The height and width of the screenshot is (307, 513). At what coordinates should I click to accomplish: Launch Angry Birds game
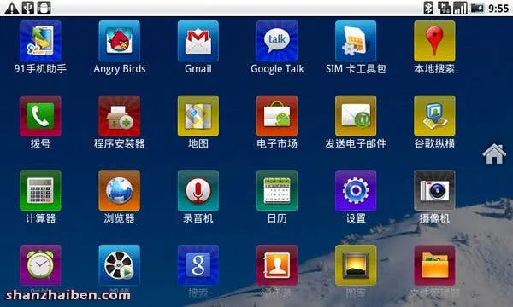point(120,41)
